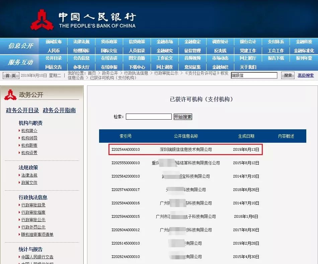Open the 支付体系 navigation item
Viewport: 318px width, 264px height.
pos(275,42)
